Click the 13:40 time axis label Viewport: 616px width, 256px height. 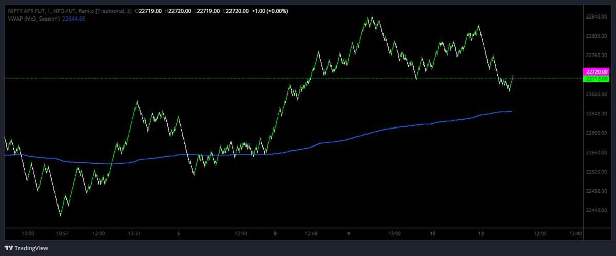[x=576, y=233]
